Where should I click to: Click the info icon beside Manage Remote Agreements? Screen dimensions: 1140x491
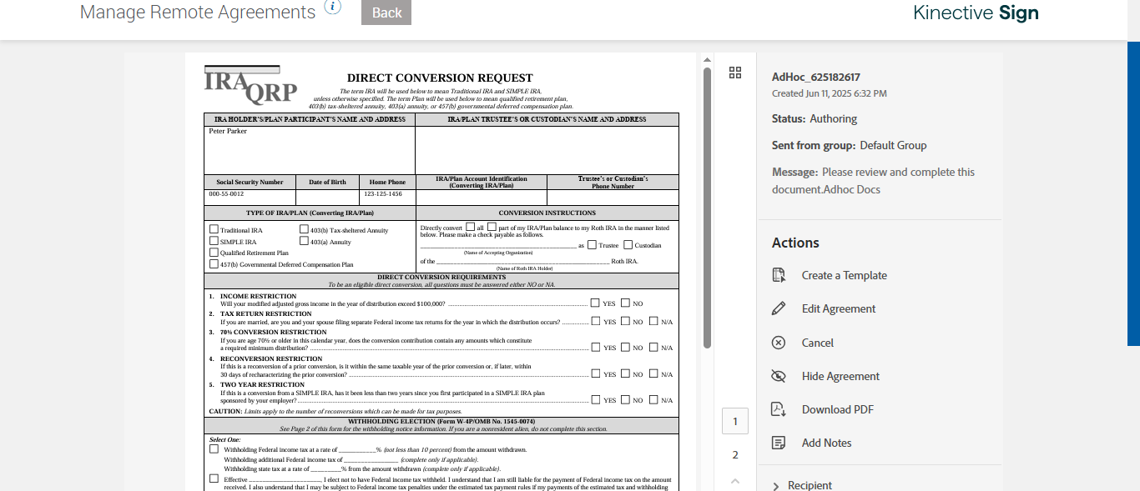click(333, 7)
